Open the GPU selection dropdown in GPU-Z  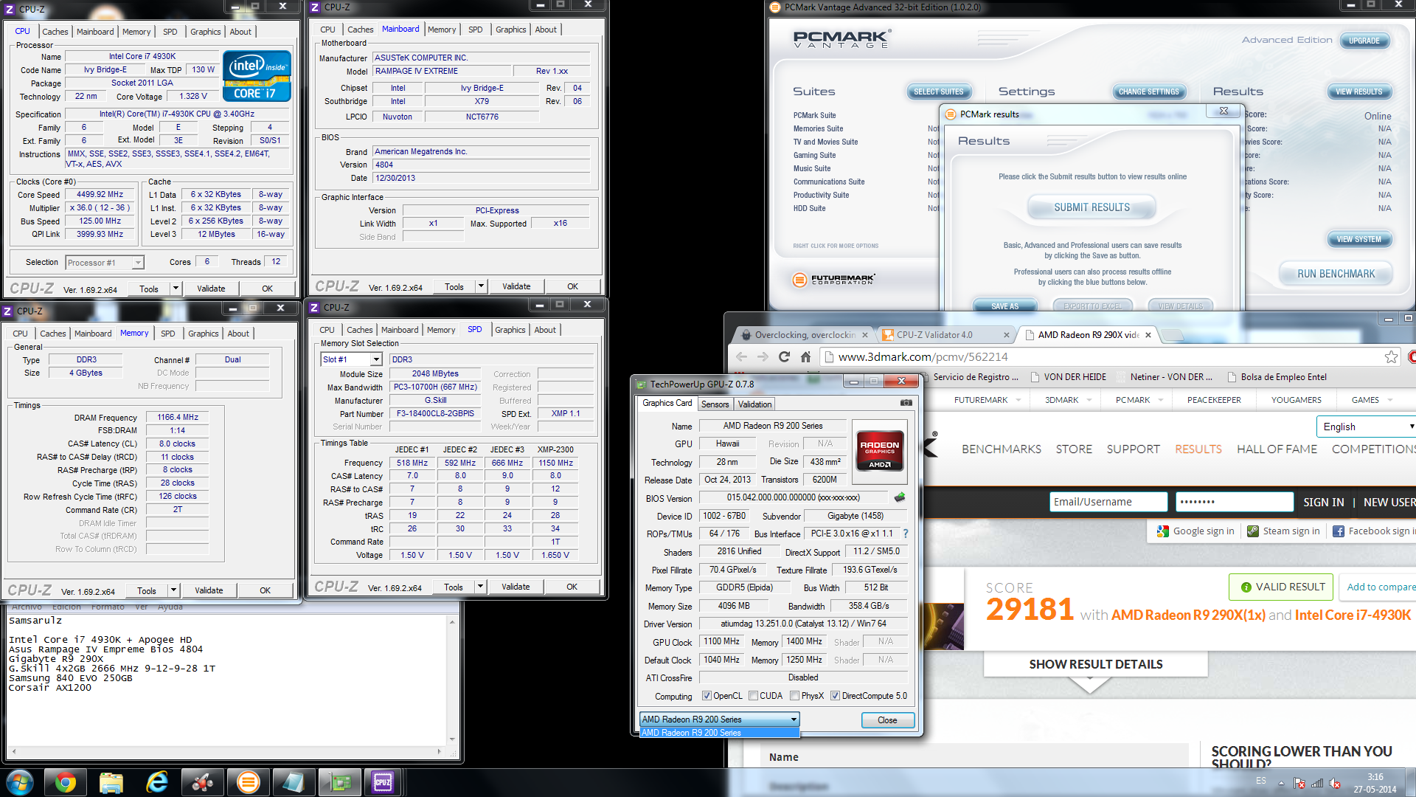point(719,719)
